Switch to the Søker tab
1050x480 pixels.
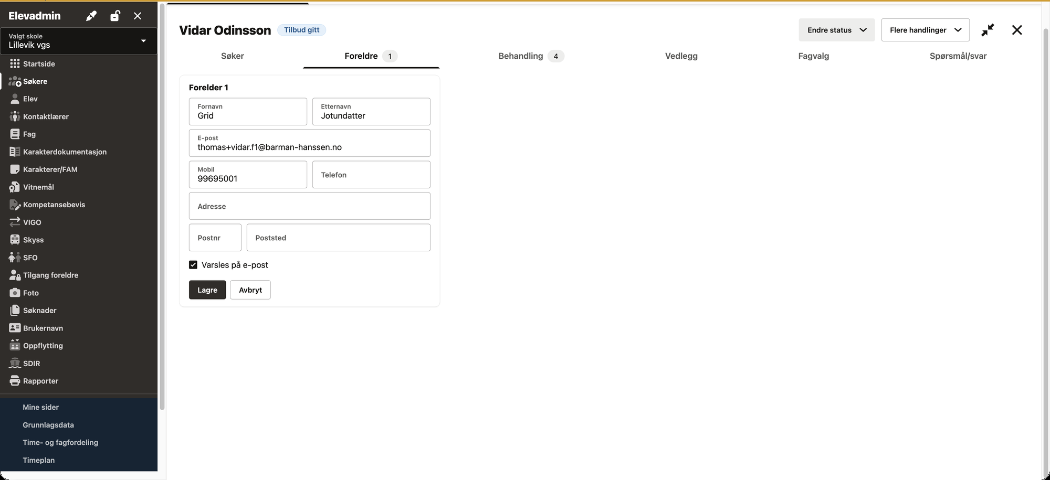tap(233, 56)
